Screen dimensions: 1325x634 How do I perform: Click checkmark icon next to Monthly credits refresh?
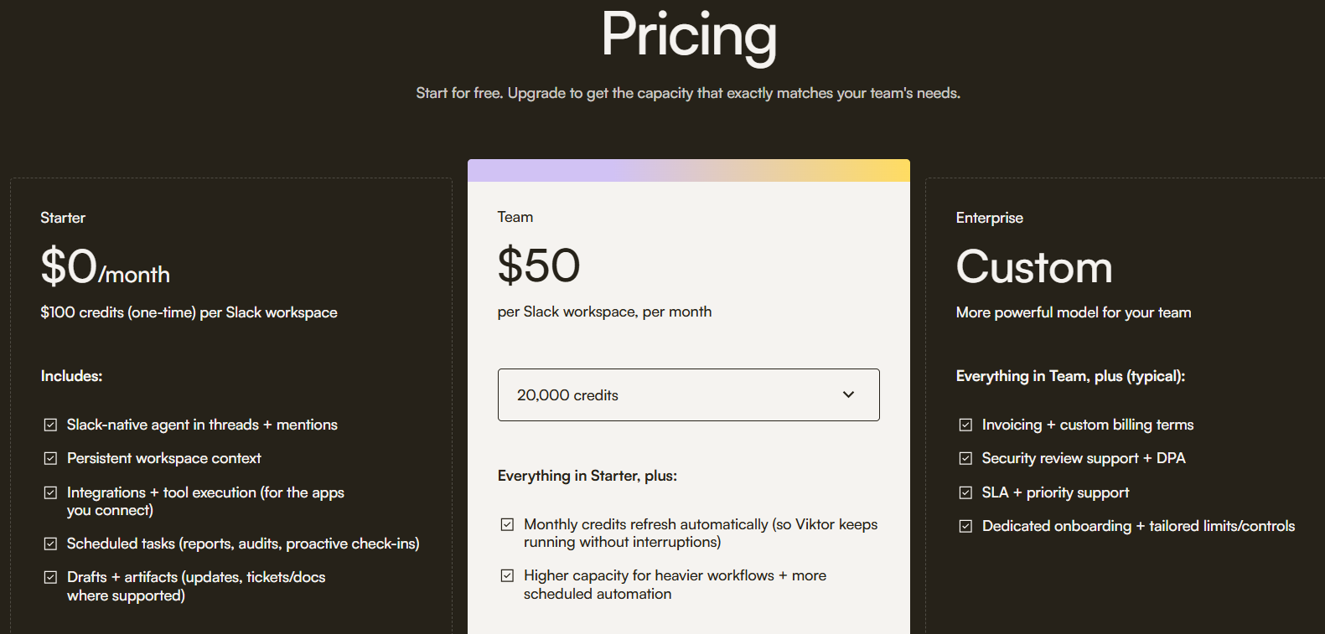pyautogui.click(x=507, y=524)
